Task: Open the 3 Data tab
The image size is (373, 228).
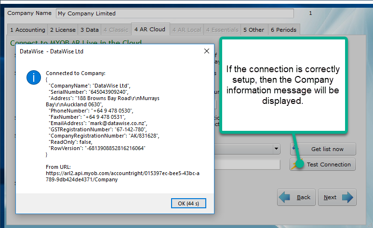Action: tap(90, 30)
